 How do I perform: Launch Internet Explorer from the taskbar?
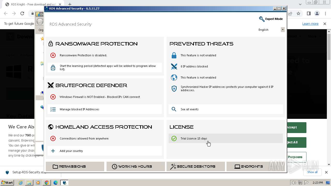pyautogui.click(x=21, y=183)
